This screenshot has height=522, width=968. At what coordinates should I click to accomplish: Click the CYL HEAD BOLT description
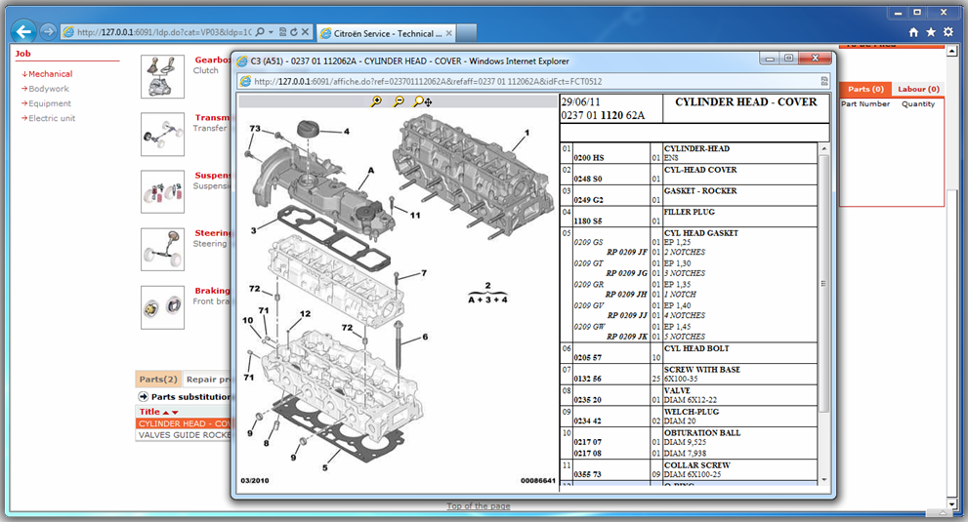click(696, 348)
